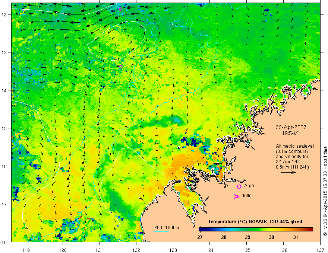Click the latitude axis label '-12'

coord(4,15)
